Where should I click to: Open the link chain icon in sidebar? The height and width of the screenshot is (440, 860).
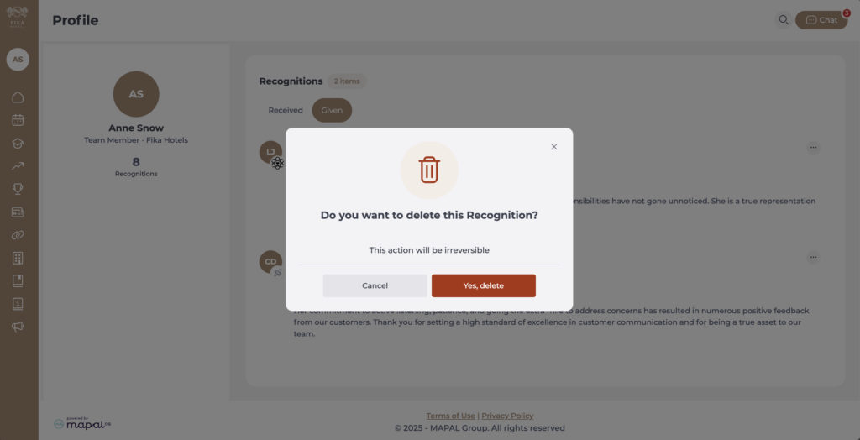(x=18, y=235)
